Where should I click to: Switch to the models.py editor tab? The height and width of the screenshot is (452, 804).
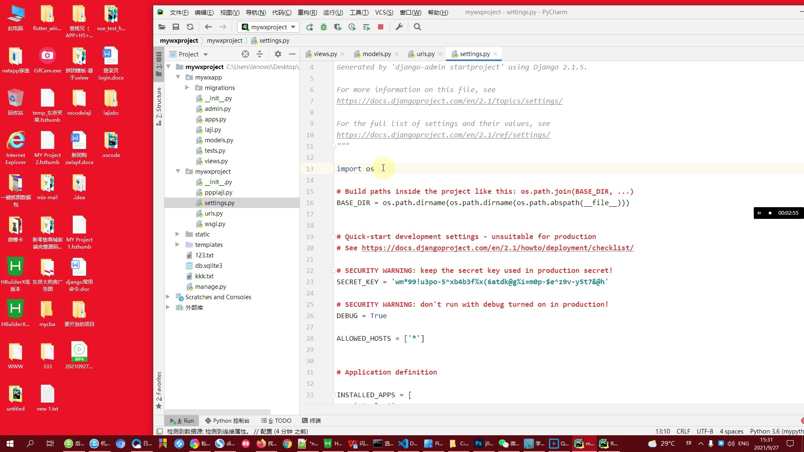click(376, 54)
